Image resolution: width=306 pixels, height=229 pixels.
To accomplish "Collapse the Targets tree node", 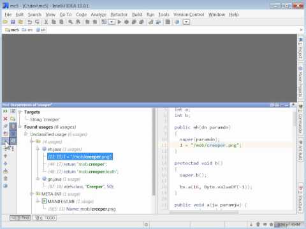I will click(x=20, y=112).
